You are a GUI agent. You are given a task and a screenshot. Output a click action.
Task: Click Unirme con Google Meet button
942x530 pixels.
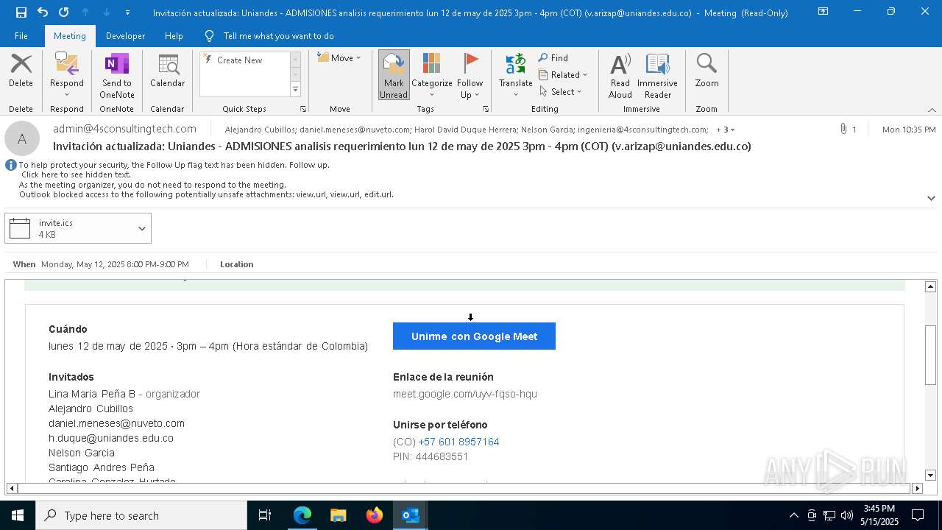tap(474, 336)
